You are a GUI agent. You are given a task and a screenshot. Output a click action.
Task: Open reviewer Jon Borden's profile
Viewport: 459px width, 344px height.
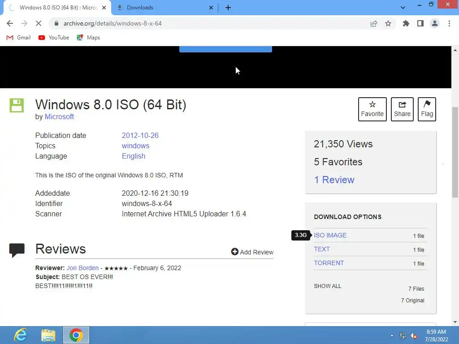(82, 268)
